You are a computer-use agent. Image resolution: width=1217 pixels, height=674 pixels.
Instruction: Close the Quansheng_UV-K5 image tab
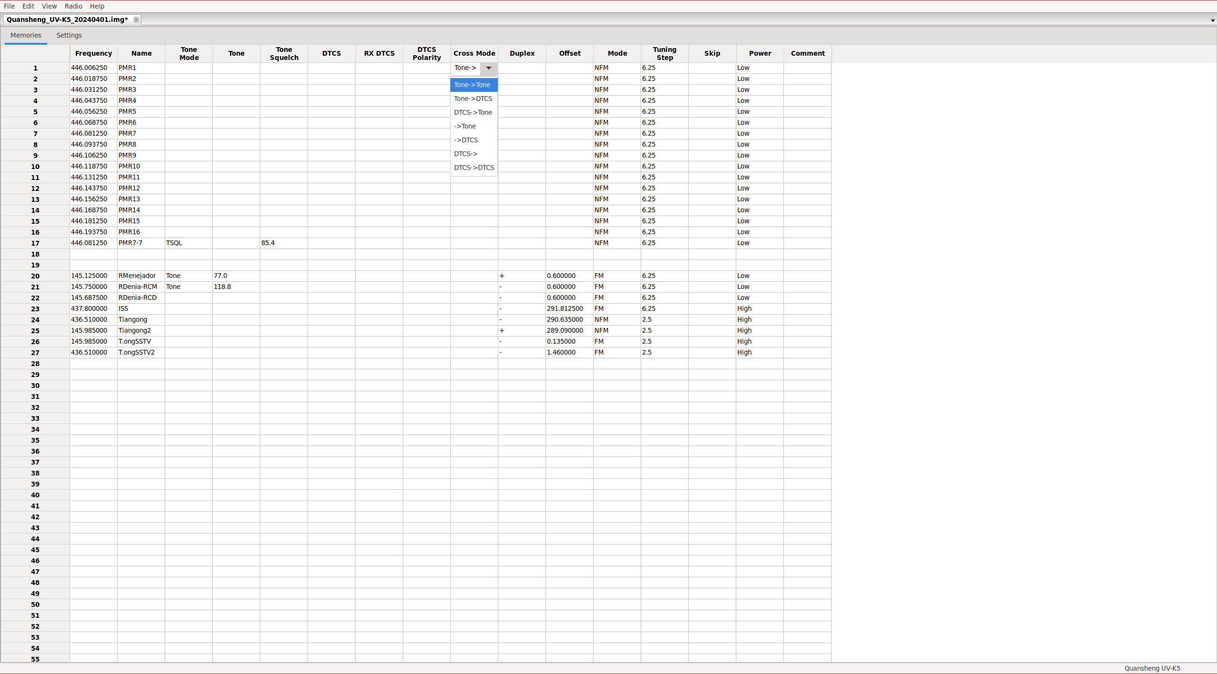click(136, 20)
